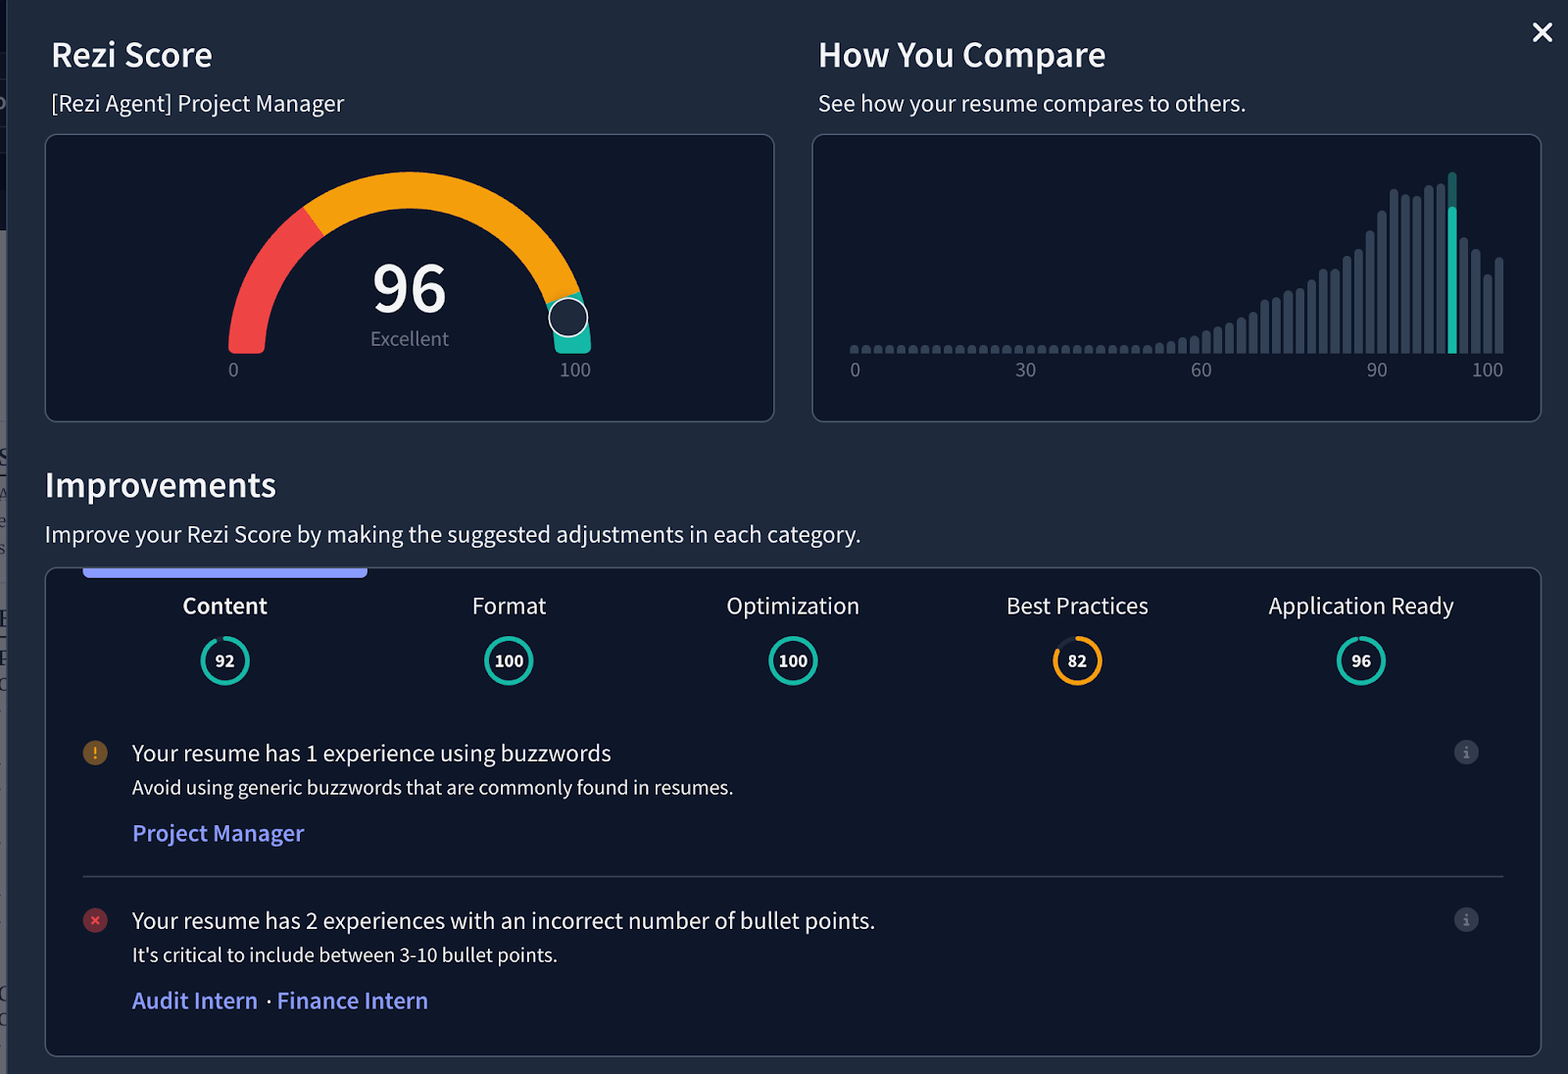1568x1074 pixels.
Task: Open the Audit Intern experience link
Action: tap(195, 1001)
